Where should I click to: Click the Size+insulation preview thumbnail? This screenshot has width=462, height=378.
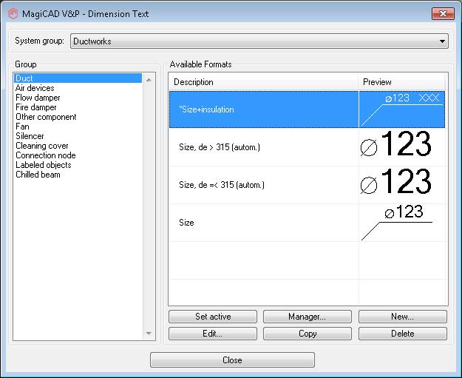pos(402,109)
